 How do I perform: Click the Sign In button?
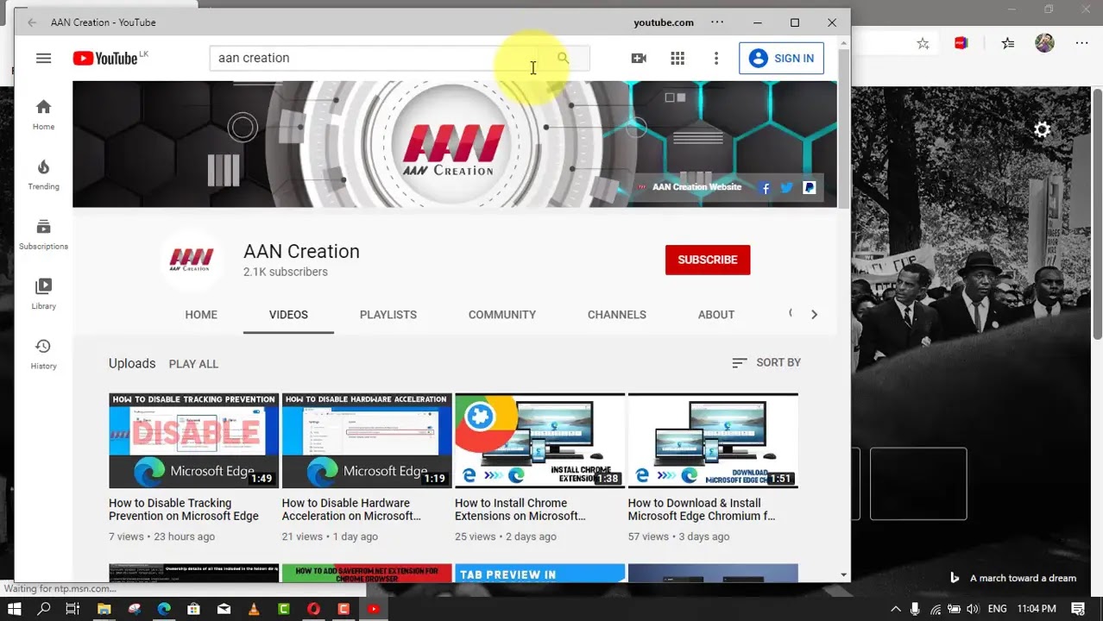[781, 59]
